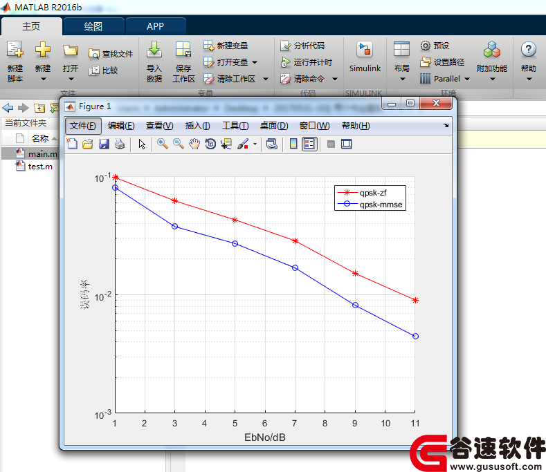Click the Forward arrow in folder toolbar
Screen dimensions: 546x472
(24, 108)
